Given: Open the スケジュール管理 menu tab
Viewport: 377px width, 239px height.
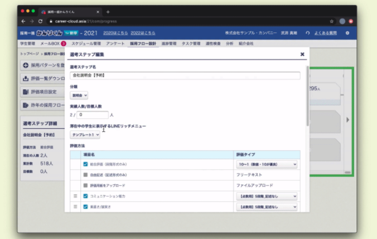Looking at the screenshot, I should (86, 43).
